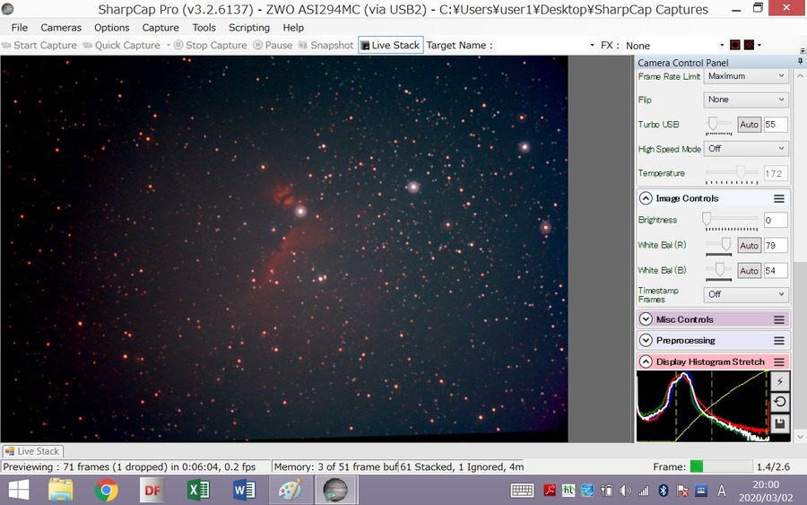Open the touch keyboard tray icon

(x=522, y=491)
